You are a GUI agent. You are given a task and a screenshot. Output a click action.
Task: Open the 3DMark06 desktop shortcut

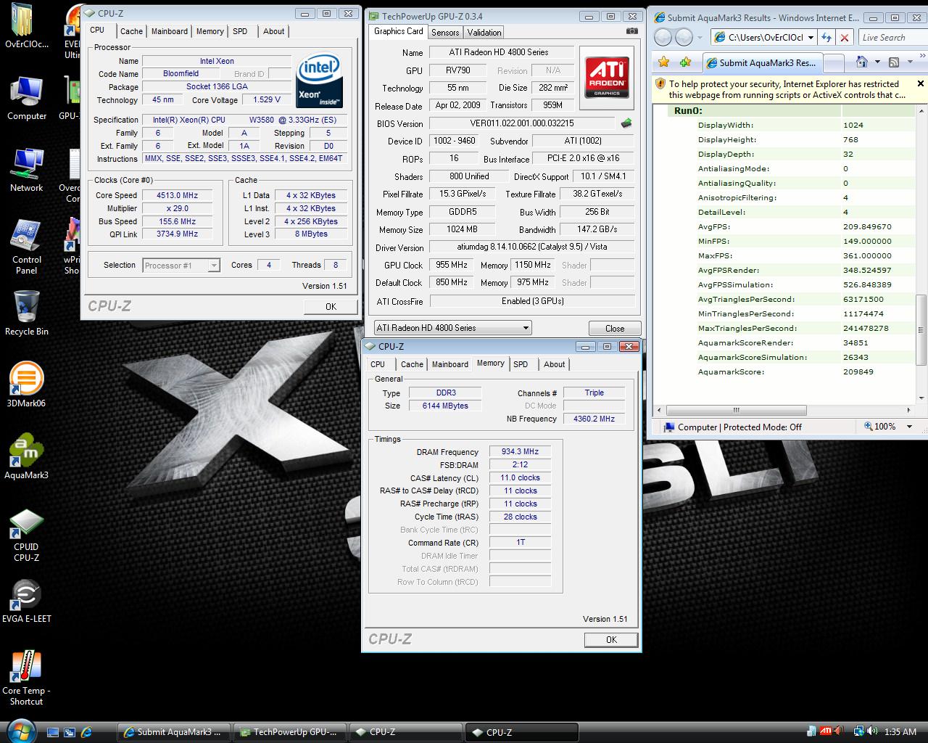pos(26,385)
